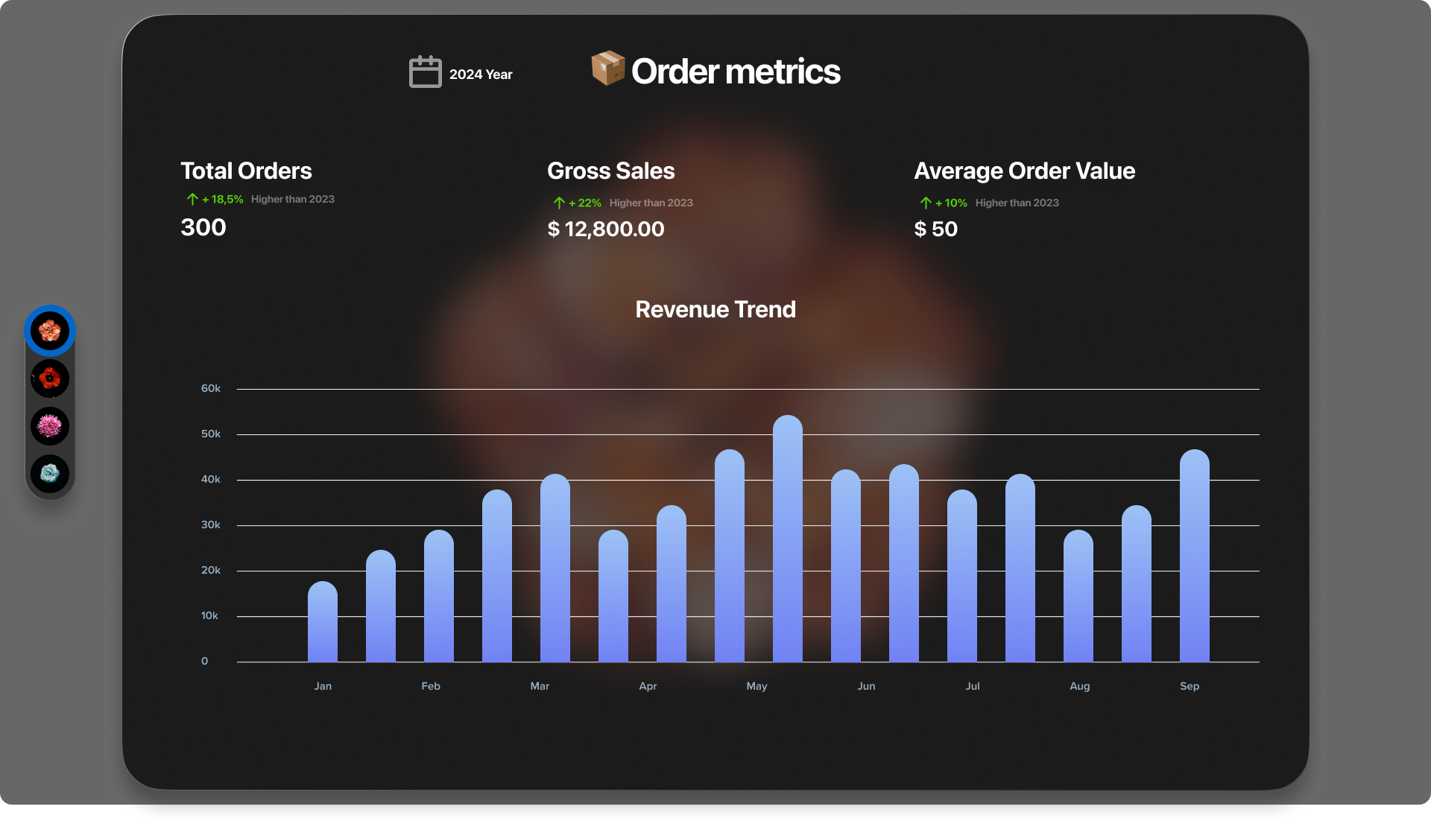Click the shortest bar above Jan label

click(x=322, y=623)
